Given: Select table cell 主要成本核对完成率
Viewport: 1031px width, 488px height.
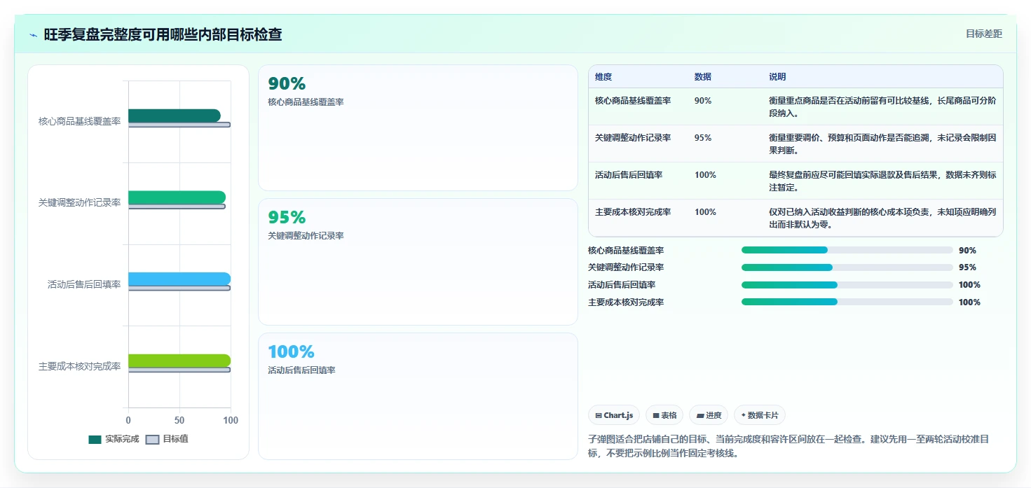Looking at the screenshot, I should tap(633, 212).
